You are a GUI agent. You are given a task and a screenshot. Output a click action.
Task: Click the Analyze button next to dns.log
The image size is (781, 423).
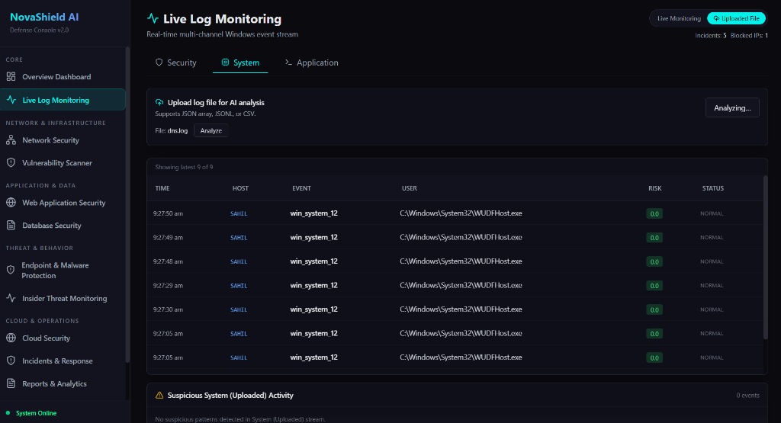211,131
